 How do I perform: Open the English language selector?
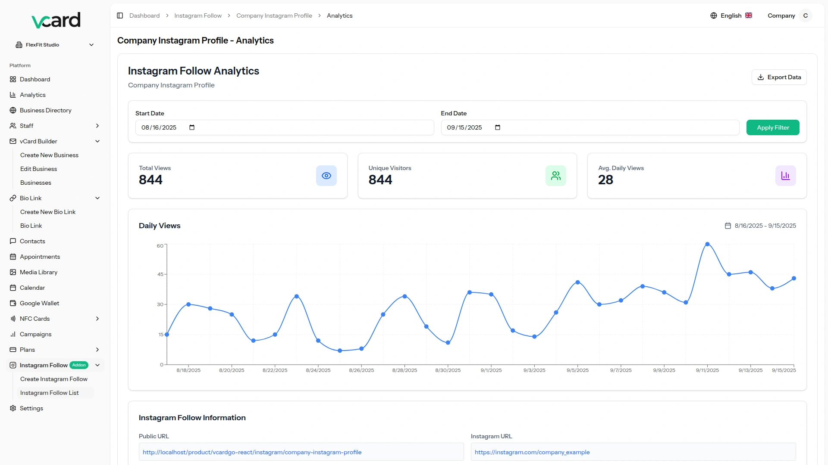pyautogui.click(x=731, y=15)
